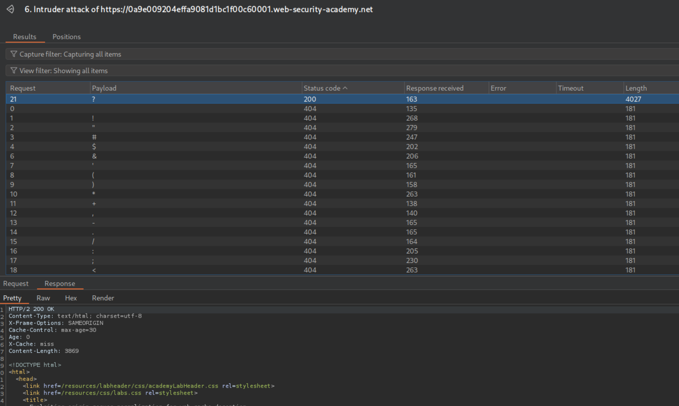Switch to the Positions tab
679x406 pixels.
[66, 37]
